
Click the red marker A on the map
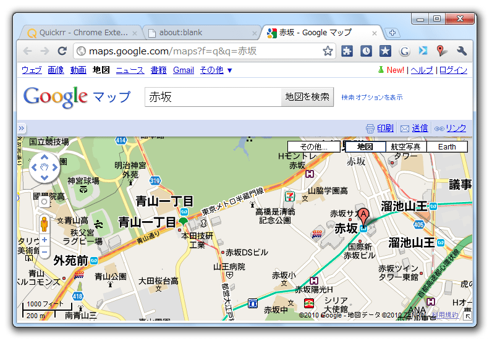(x=364, y=216)
